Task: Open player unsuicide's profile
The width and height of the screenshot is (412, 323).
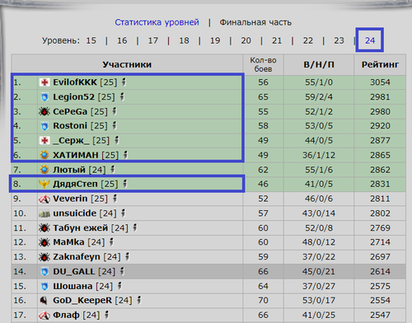Action: pos(75,213)
